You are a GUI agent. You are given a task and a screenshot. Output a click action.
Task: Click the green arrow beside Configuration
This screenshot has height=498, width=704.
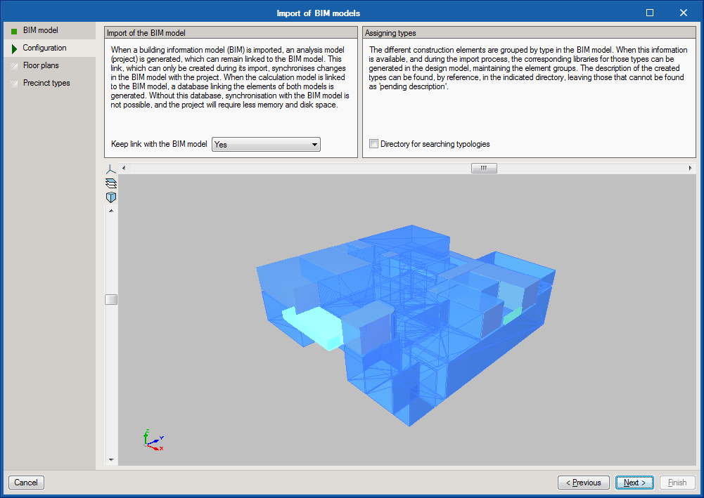coord(14,48)
